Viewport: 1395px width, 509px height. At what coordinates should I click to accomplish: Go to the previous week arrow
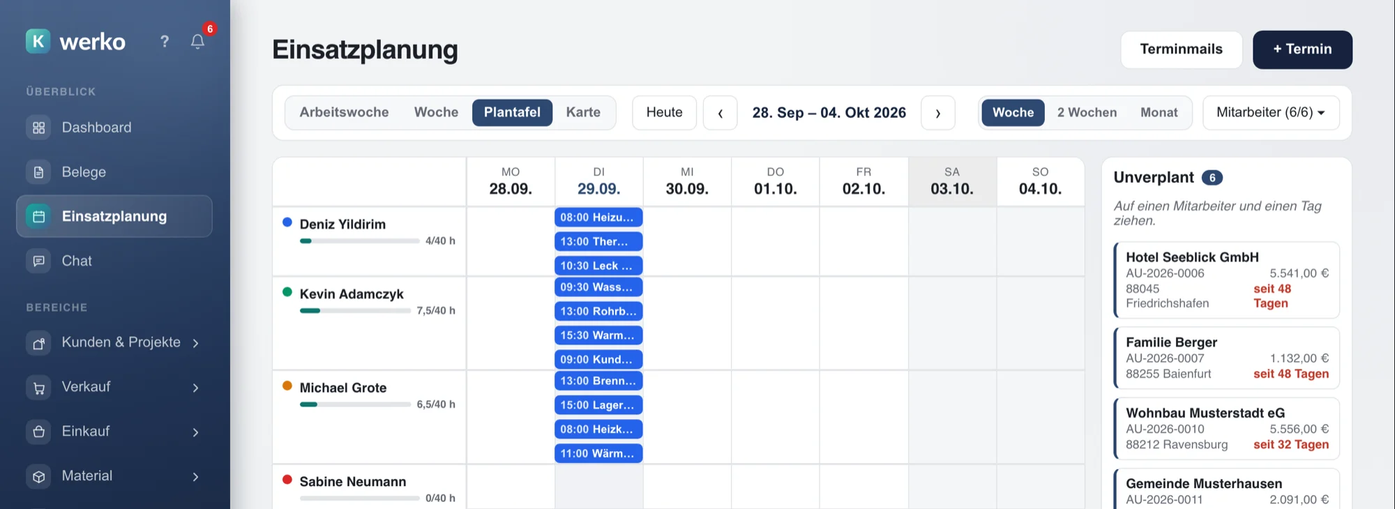(721, 113)
